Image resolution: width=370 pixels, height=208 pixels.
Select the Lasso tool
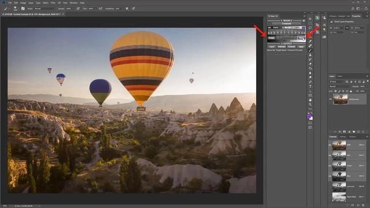(310, 28)
